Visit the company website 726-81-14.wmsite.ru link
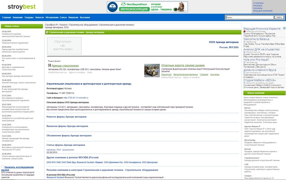The image size is (286, 180). (76, 98)
